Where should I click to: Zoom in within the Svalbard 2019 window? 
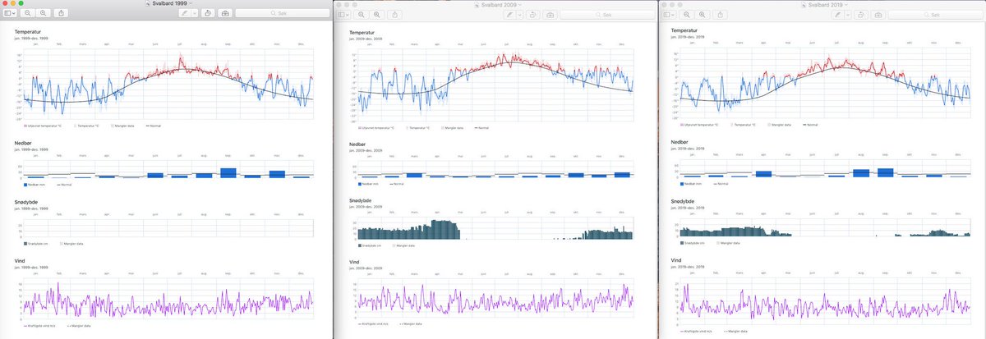702,15
